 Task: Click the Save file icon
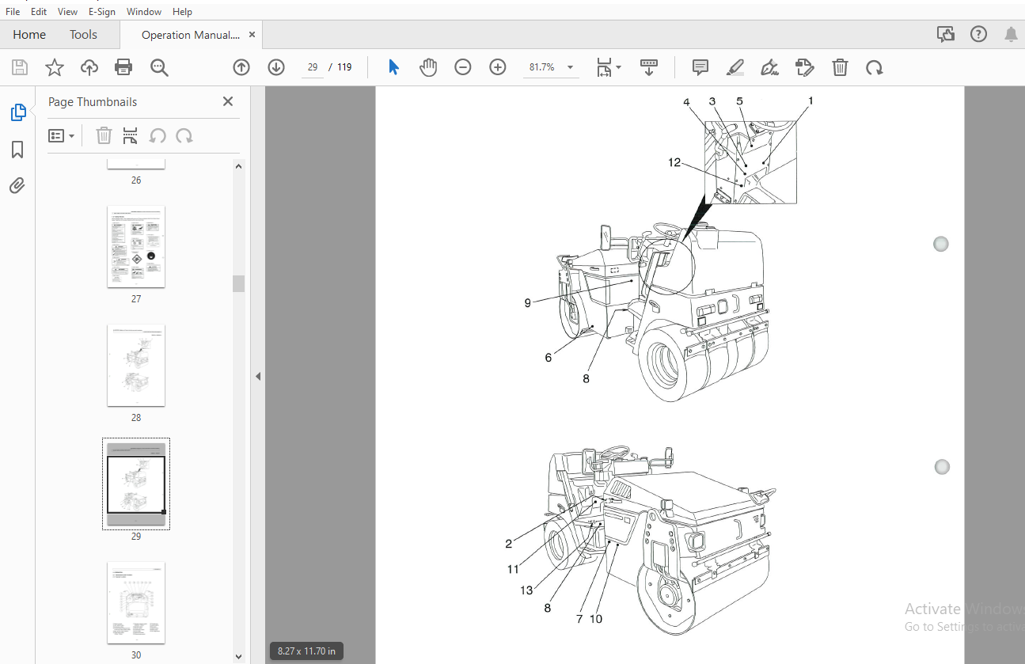[20, 67]
